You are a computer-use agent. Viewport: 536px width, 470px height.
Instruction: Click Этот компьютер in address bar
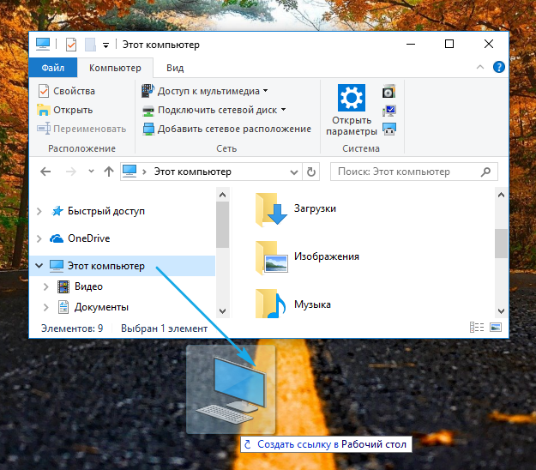coord(192,172)
